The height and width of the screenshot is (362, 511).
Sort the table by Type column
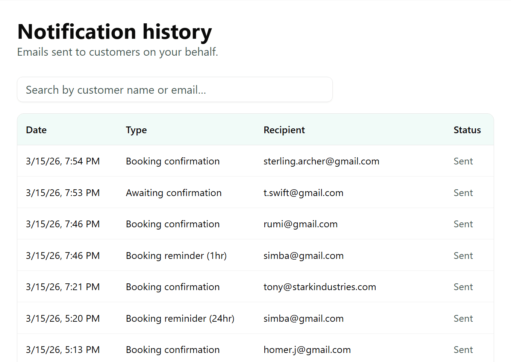point(136,130)
